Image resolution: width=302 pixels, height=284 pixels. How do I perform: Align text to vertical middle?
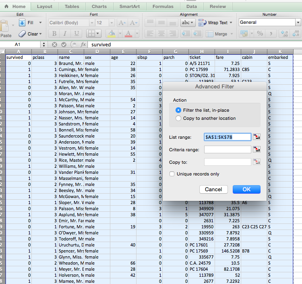point(161,23)
